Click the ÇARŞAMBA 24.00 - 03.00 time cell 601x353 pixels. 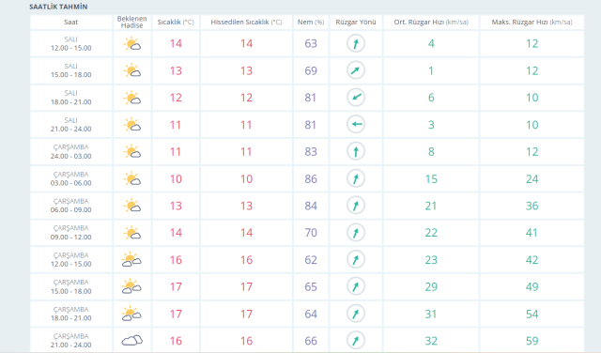click(x=71, y=152)
